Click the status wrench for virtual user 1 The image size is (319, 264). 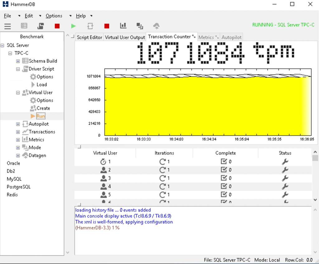coord(285,162)
